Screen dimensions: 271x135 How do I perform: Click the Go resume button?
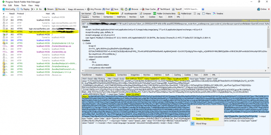click(x=39, y=9)
